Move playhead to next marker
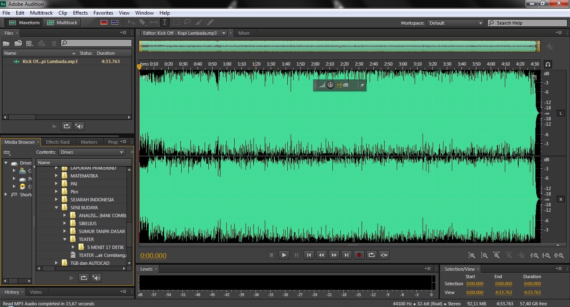570x307 pixels. point(347,255)
